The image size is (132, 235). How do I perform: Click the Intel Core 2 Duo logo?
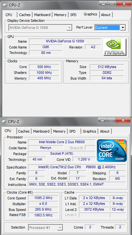click(112, 151)
